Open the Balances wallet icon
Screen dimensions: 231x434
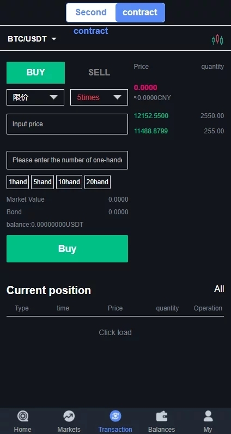pos(162,416)
